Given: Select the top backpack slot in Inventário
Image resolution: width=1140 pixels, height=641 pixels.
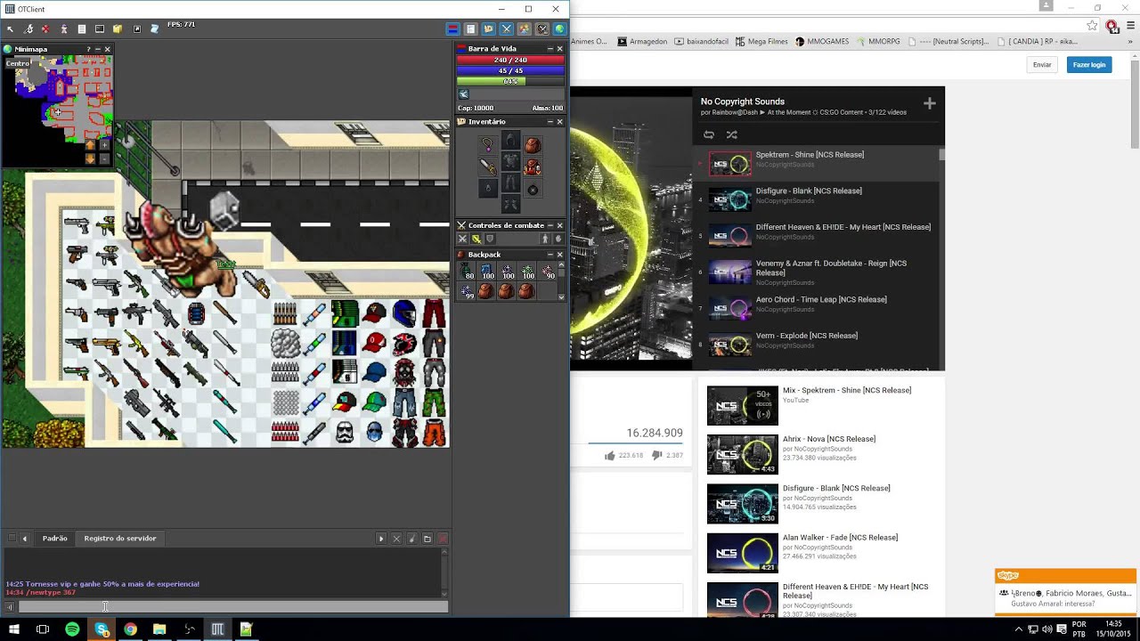Looking at the screenshot, I should tap(533, 143).
